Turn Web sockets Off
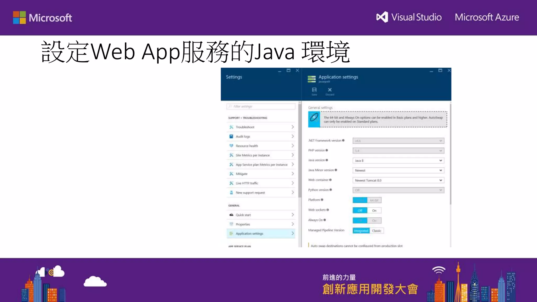 [x=360, y=211]
